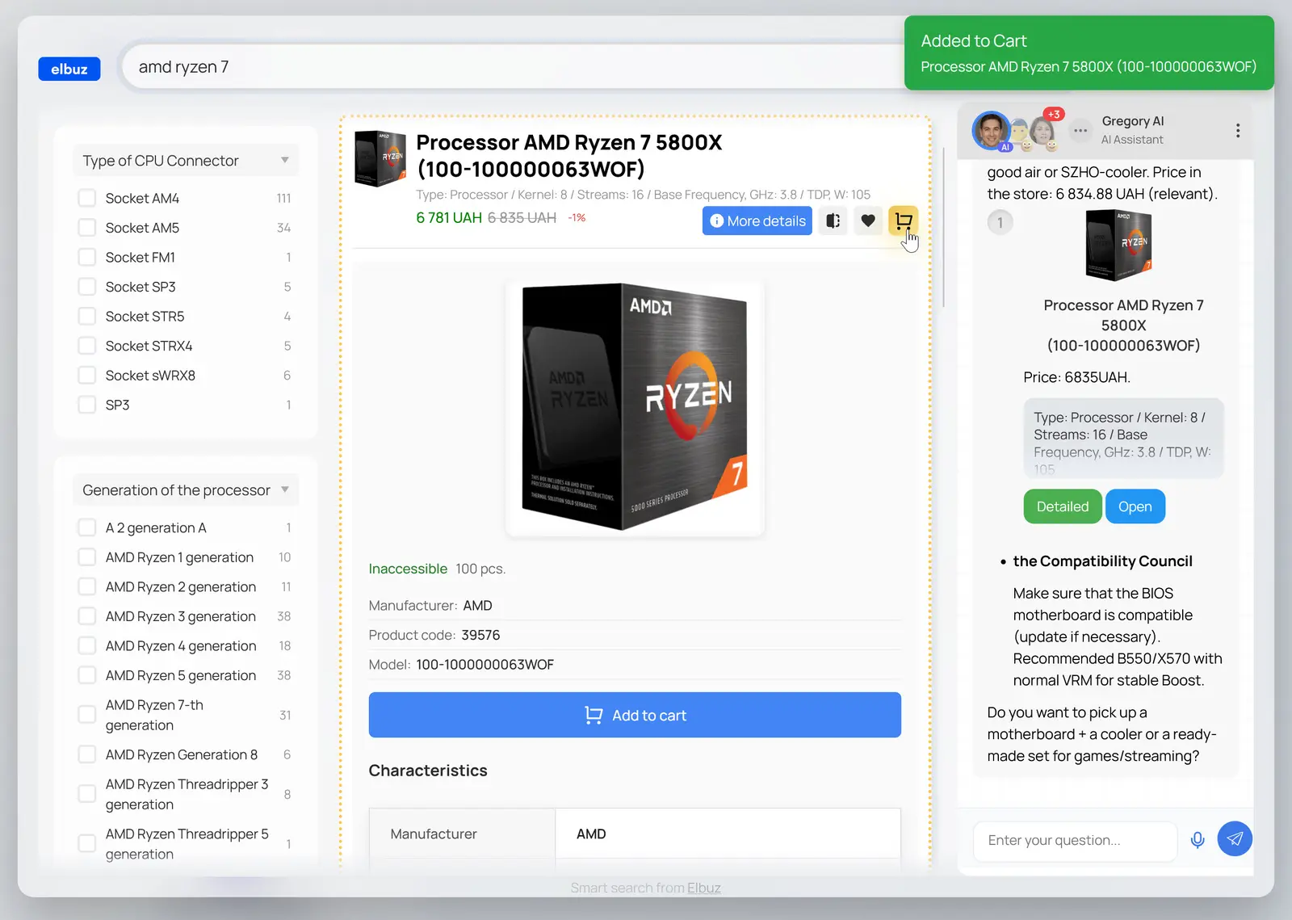Check the Socket STRX4 filter
Screen dimensions: 1292x920
pyautogui.click(x=87, y=346)
